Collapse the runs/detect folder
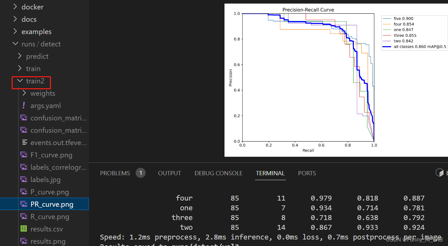The width and height of the screenshot is (448, 246). [x=15, y=44]
